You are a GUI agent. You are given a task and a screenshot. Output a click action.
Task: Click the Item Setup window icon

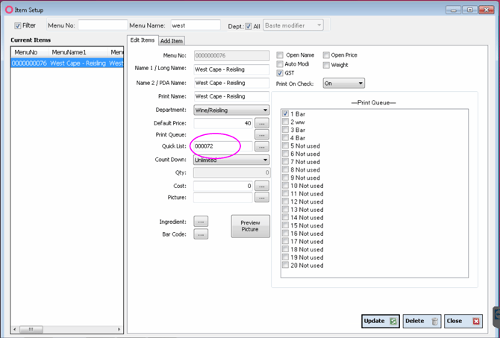9,10
